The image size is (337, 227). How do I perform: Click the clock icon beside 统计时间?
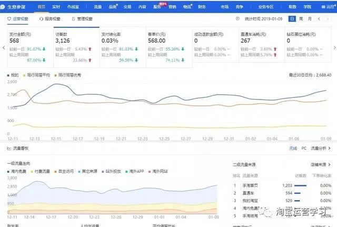tap(238, 19)
